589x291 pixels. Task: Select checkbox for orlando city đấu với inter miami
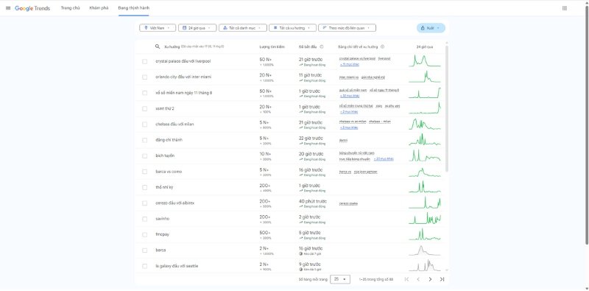(144, 77)
